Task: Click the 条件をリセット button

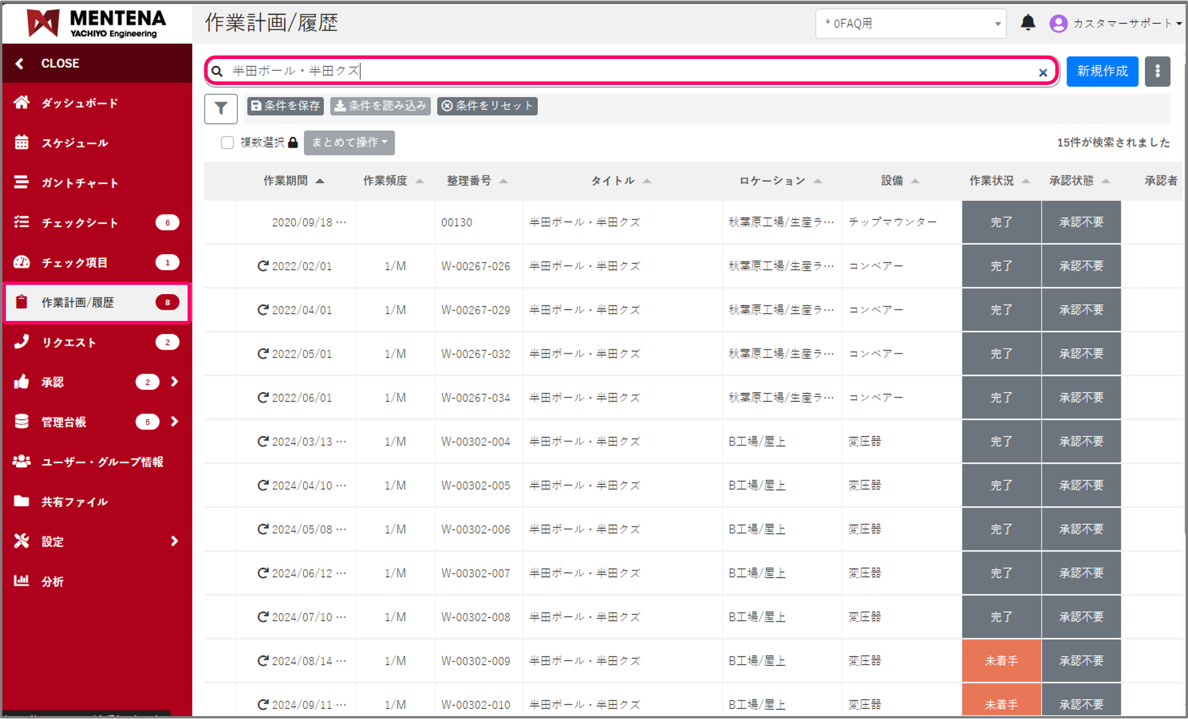Action: click(x=487, y=106)
